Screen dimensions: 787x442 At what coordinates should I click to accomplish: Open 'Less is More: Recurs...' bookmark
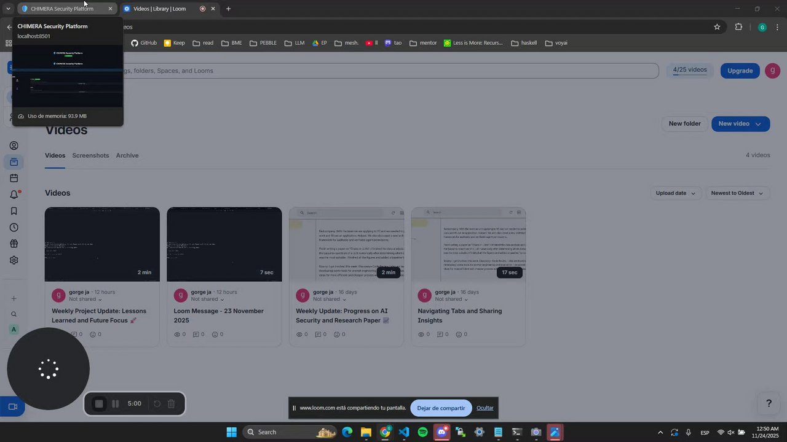pos(474,43)
